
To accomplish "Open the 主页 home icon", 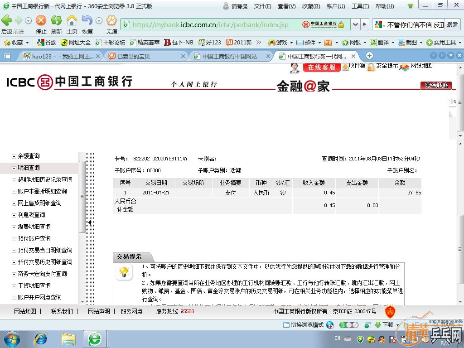I will (x=72, y=21).
